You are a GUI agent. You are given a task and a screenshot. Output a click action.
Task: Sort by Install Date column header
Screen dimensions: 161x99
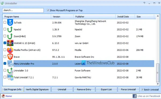pyautogui.click(x=125, y=17)
